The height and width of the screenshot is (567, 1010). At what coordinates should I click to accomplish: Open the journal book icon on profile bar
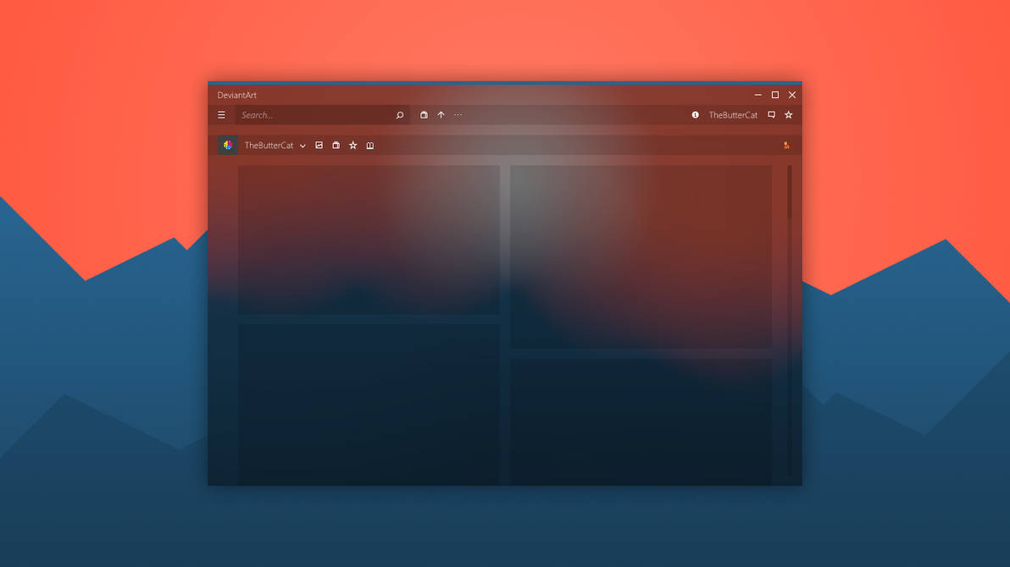370,145
